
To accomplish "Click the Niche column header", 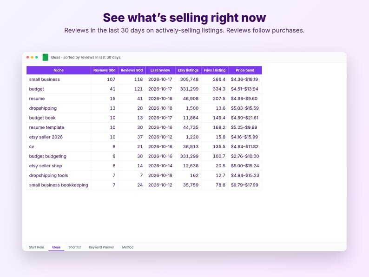I will [x=59, y=70].
